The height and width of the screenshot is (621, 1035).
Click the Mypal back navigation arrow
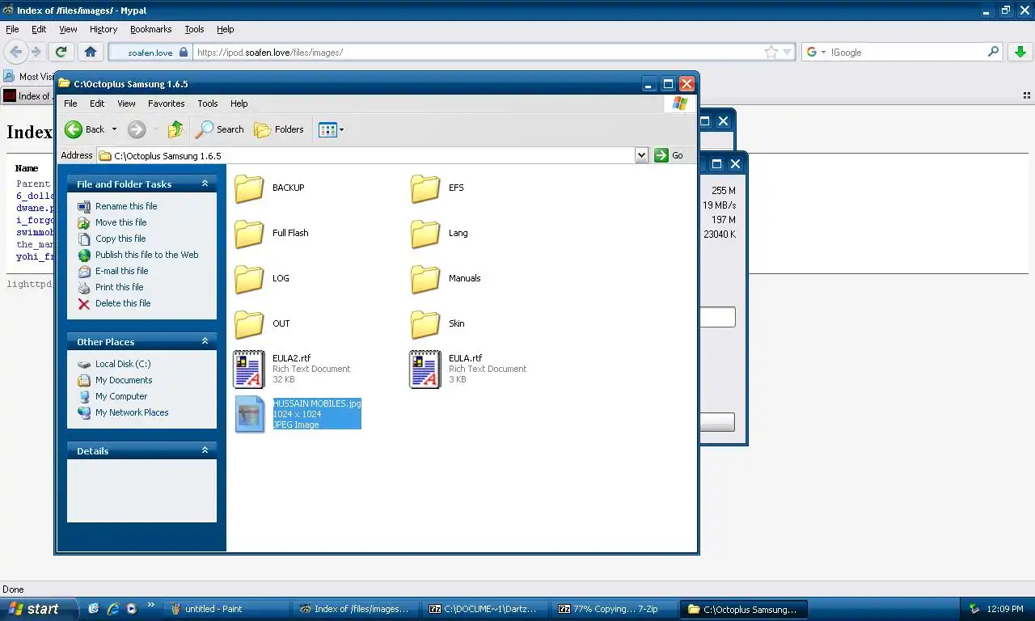[16, 52]
